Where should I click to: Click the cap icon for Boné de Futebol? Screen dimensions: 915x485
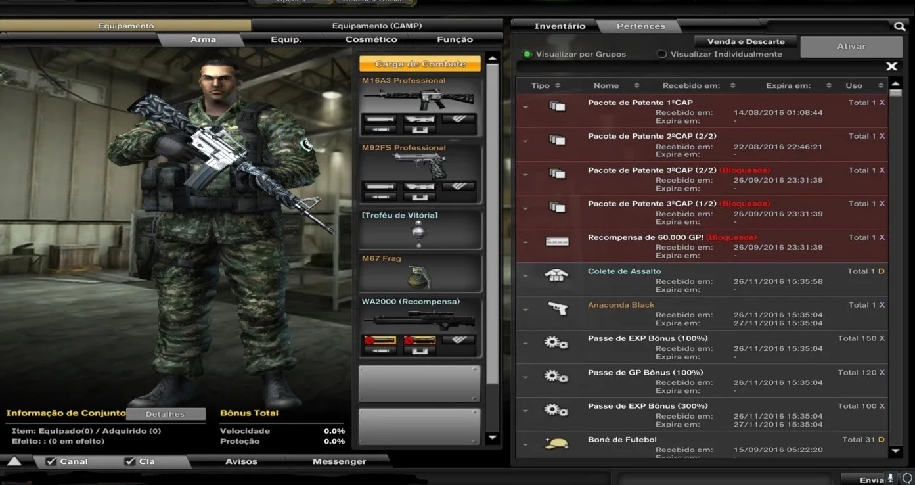pos(556,444)
